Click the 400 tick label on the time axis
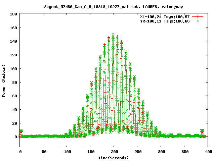215x161 pixels. 208,152
